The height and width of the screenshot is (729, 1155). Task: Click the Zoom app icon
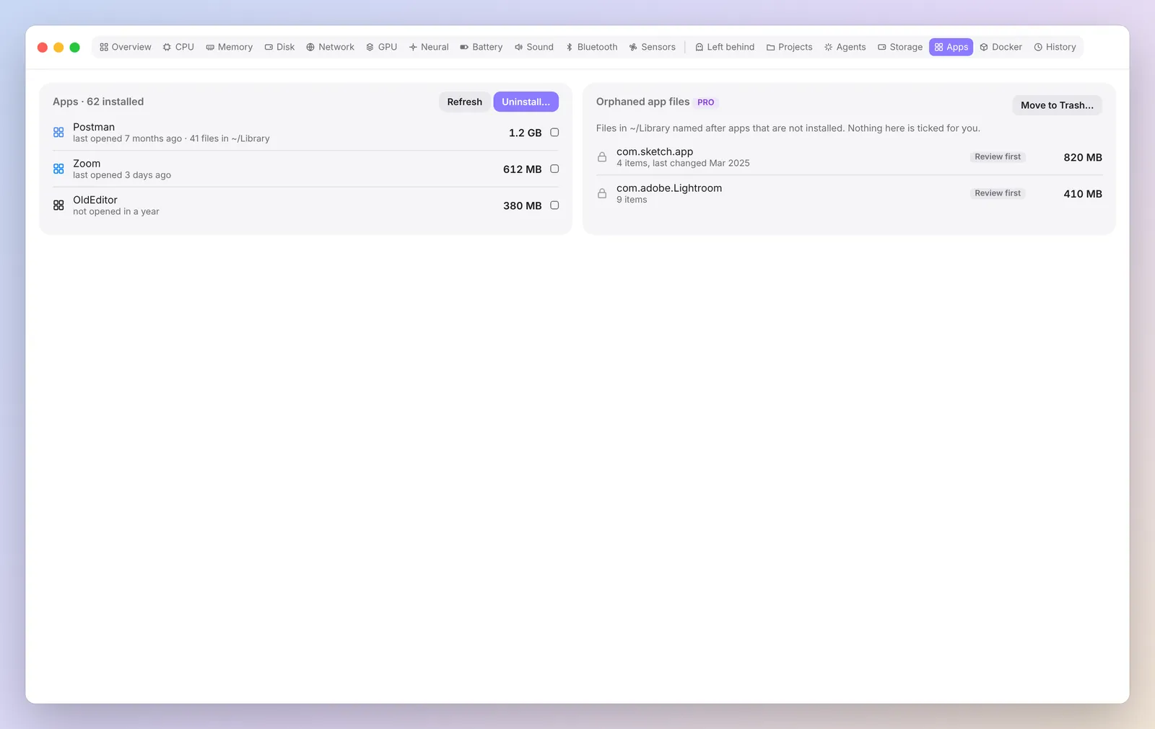click(x=58, y=169)
